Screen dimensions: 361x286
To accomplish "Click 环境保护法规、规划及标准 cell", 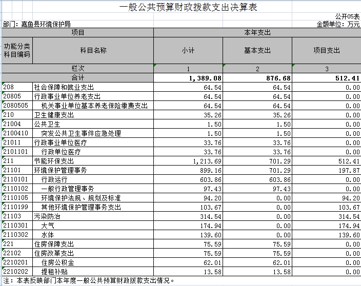I will (x=93, y=198).
